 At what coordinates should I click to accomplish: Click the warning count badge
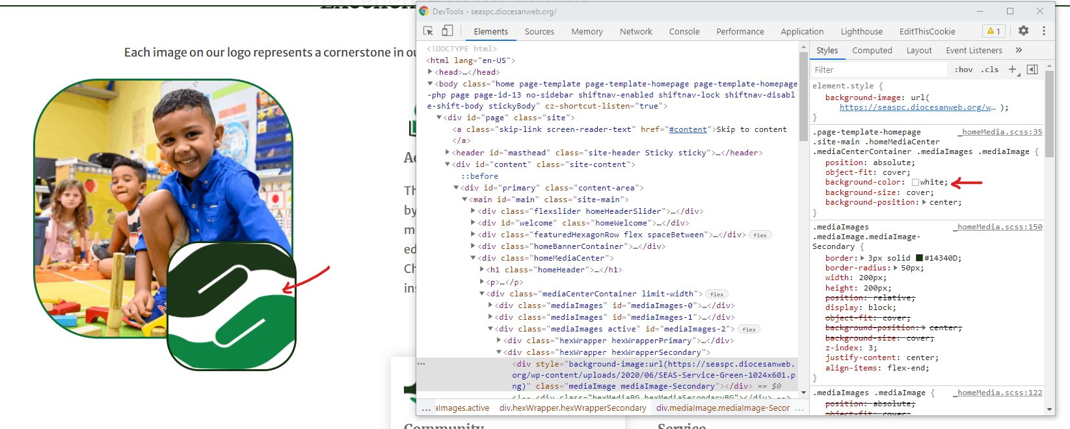tap(994, 31)
